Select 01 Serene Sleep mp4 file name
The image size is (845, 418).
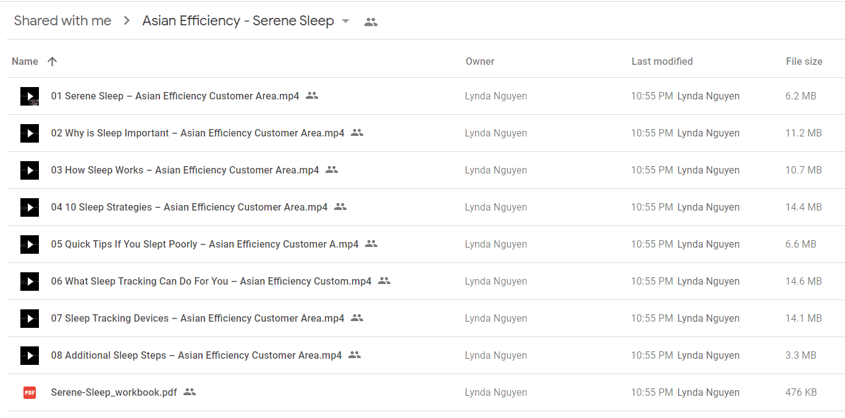pos(175,96)
